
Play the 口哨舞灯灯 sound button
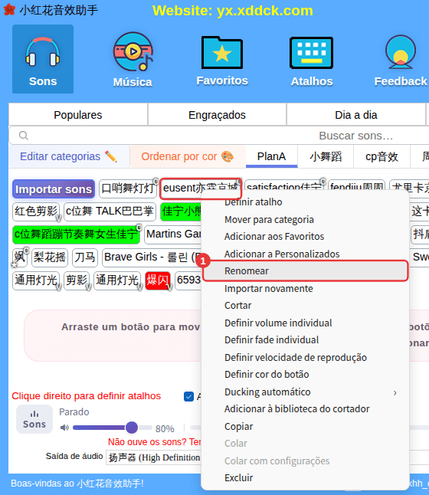(128, 188)
